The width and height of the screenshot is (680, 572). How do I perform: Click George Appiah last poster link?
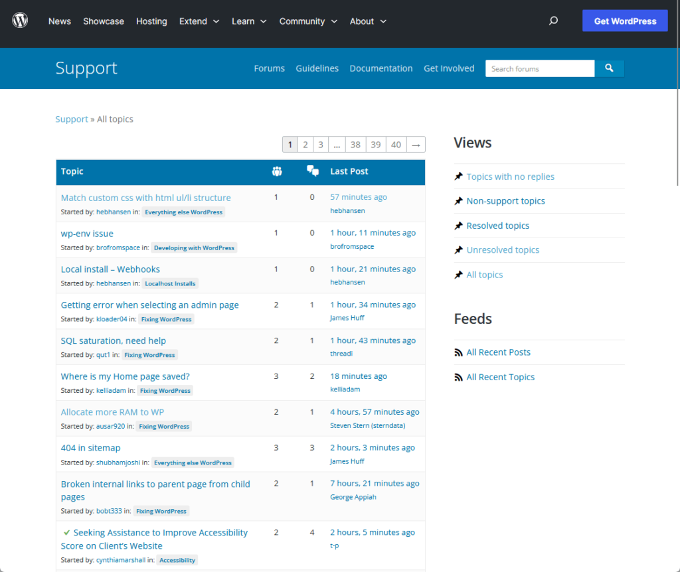click(353, 497)
